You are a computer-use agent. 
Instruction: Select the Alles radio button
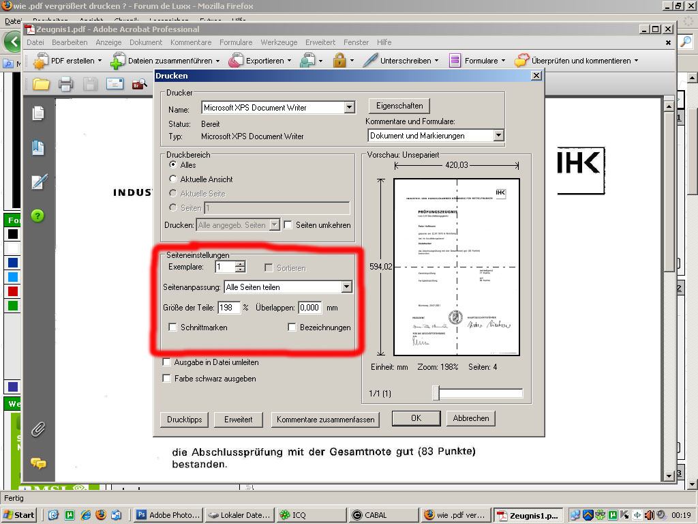click(173, 164)
